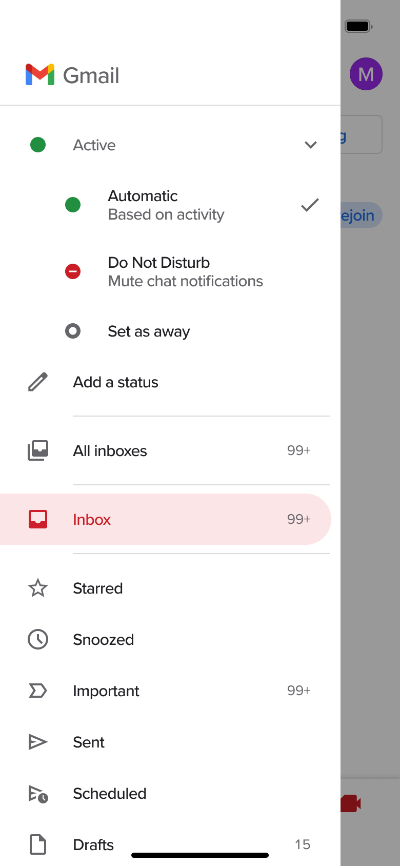Image resolution: width=400 pixels, height=866 pixels.
Task: Tap the Gmail wordmark text
Action: [x=91, y=76]
